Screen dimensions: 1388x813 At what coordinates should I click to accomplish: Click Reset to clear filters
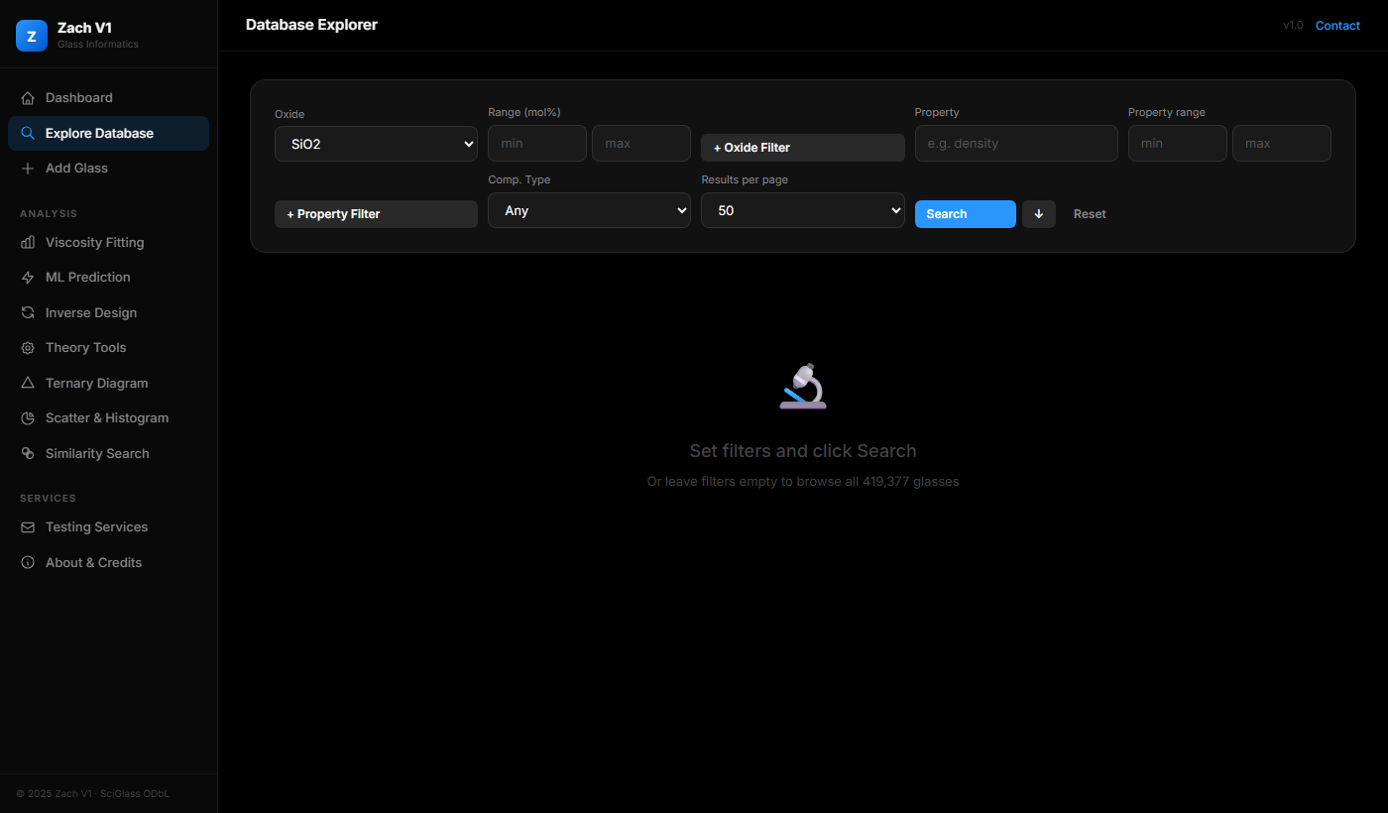1090,214
